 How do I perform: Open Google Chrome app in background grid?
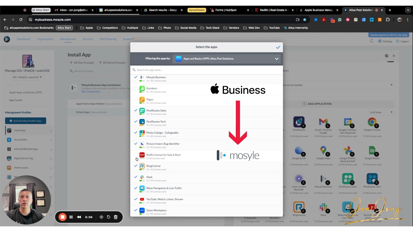pos(372,122)
